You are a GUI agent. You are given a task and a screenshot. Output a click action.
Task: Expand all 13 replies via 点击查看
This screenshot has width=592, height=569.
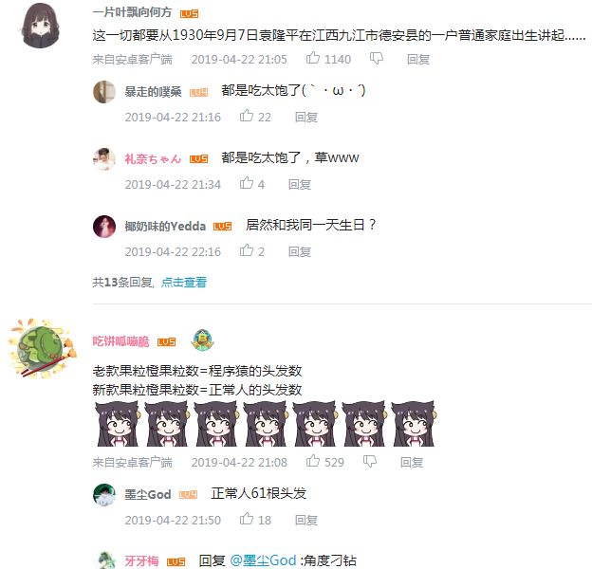point(184,282)
